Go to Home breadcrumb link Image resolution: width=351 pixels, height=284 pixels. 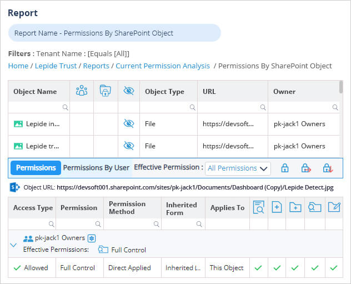pyautogui.click(x=18, y=66)
